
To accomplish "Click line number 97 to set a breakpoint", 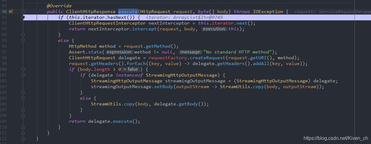I will click(4, 52).
